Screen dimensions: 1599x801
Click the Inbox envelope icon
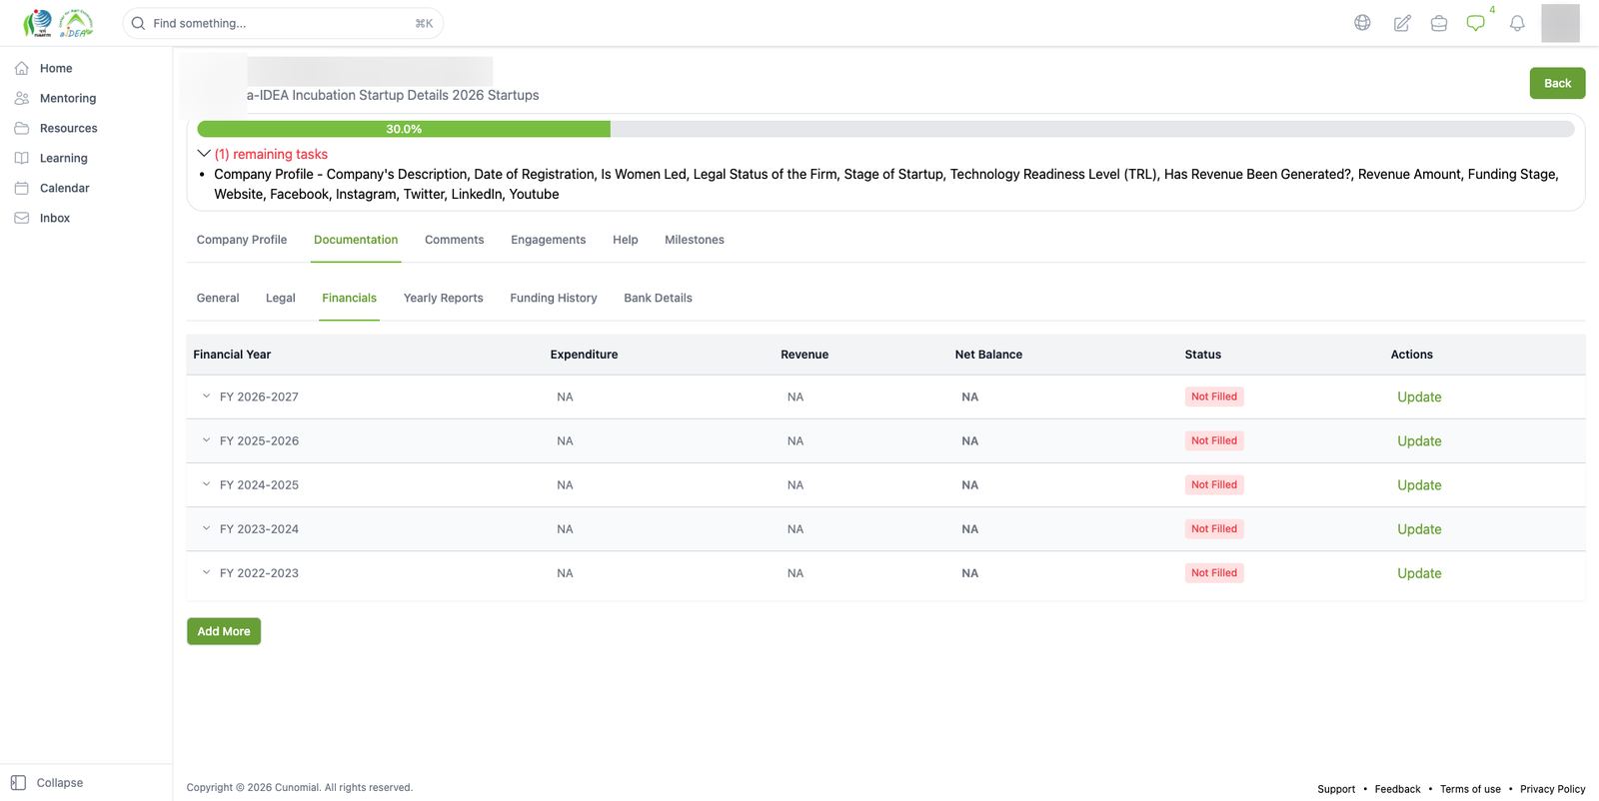coord(22,218)
